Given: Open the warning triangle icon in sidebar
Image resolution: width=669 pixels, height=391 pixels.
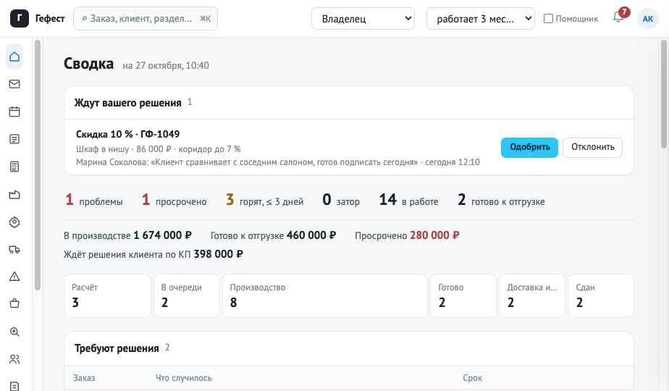Looking at the screenshot, I should click(14, 277).
